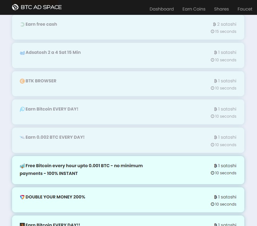Click the bitcoin symbol in the Free Bitcoin every hour row
257x226 pixels.
[x=216, y=166]
